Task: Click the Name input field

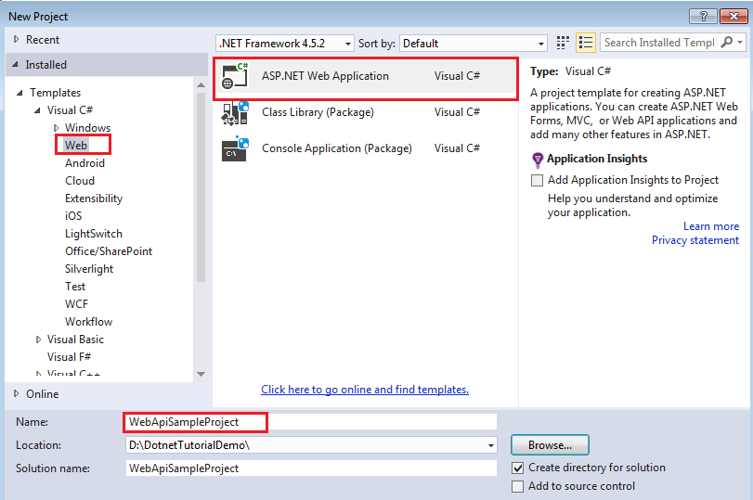Action: [311, 422]
